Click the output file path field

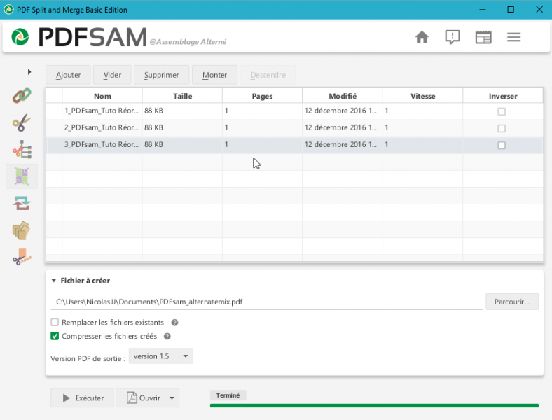click(x=266, y=302)
